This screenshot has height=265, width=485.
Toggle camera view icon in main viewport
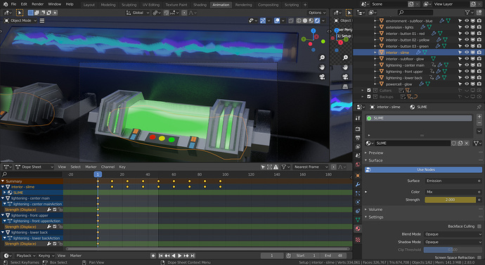pyautogui.click(x=322, y=77)
